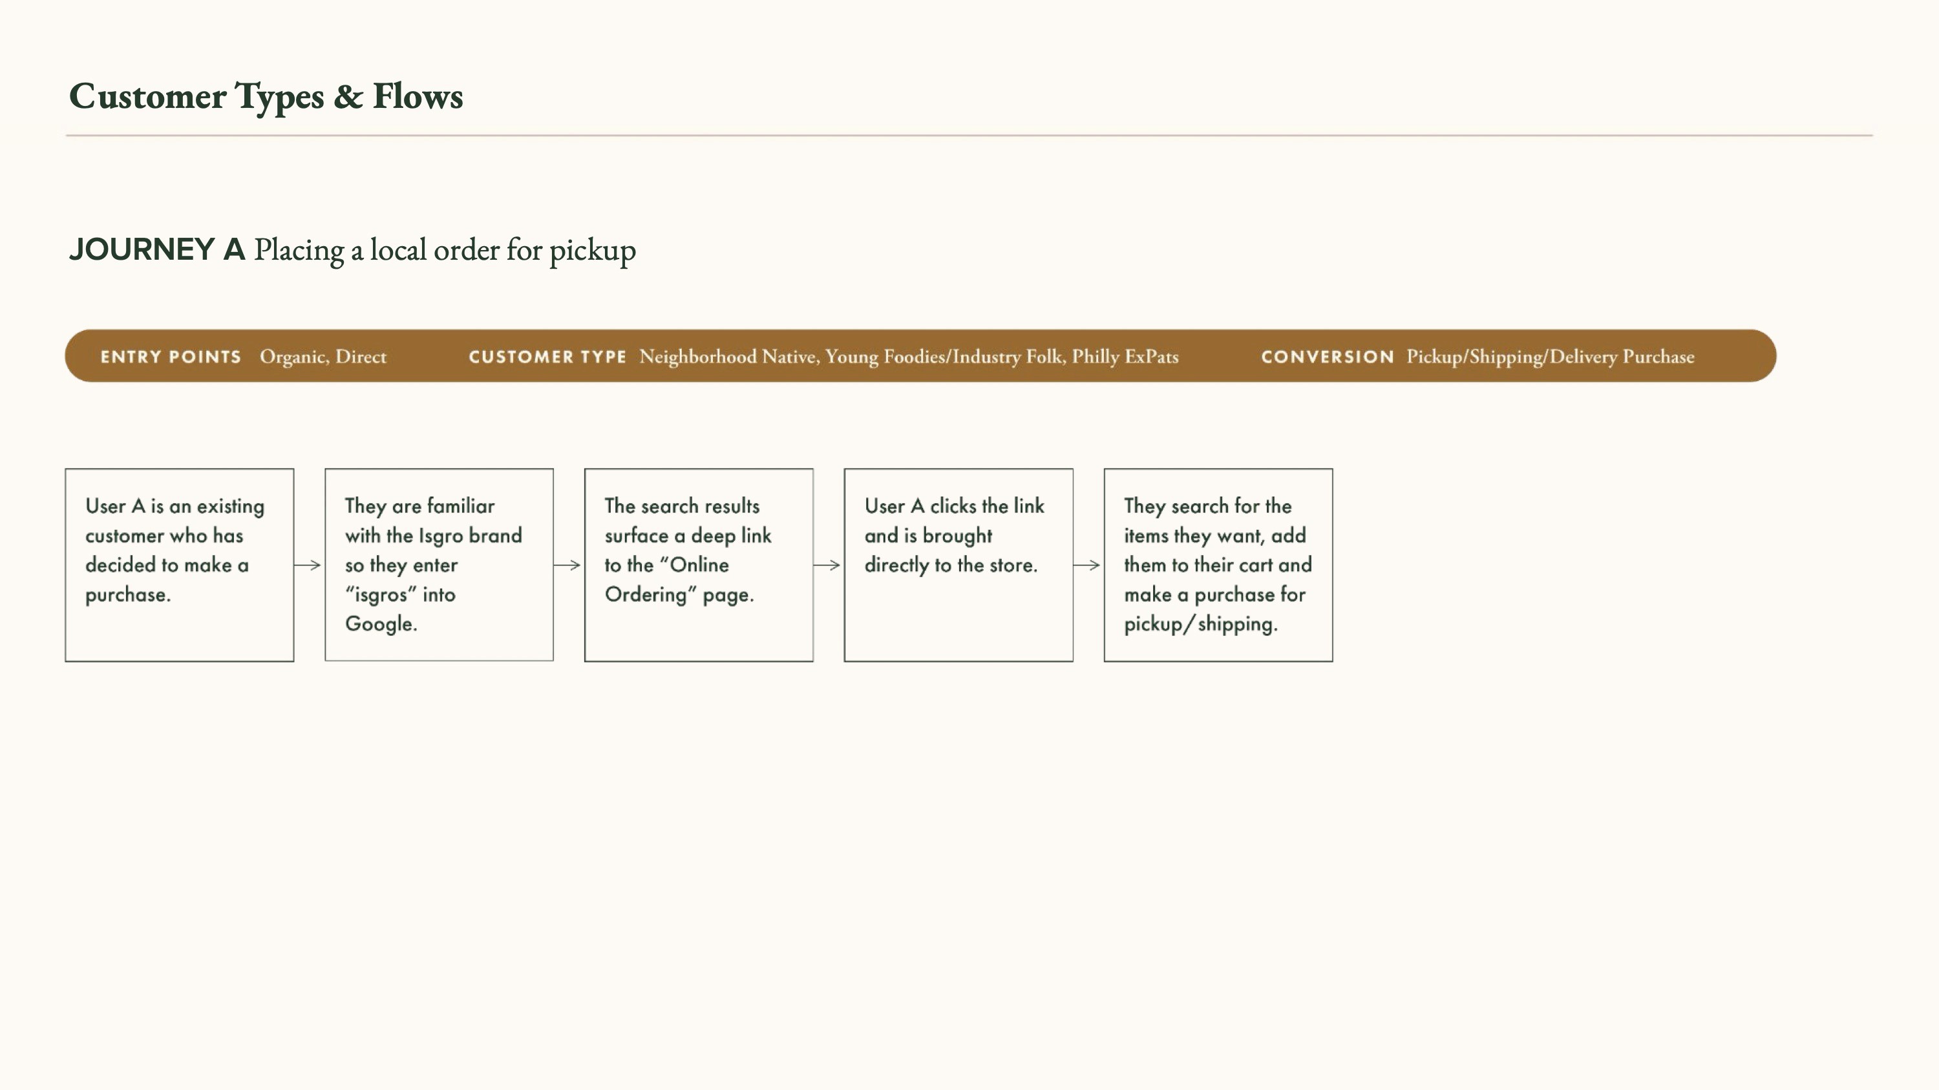
Task: Click the 'Philly ExPats' text
Action: point(1125,357)
